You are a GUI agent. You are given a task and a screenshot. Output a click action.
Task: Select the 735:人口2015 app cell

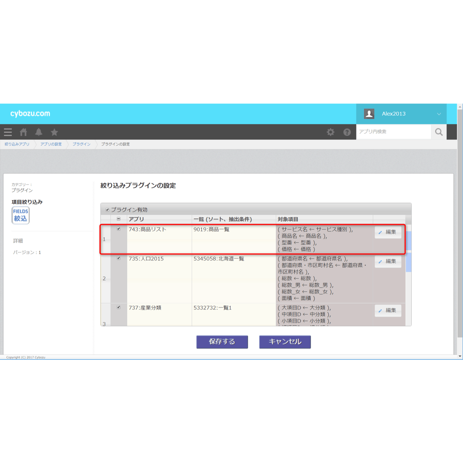tap(159, 279)
